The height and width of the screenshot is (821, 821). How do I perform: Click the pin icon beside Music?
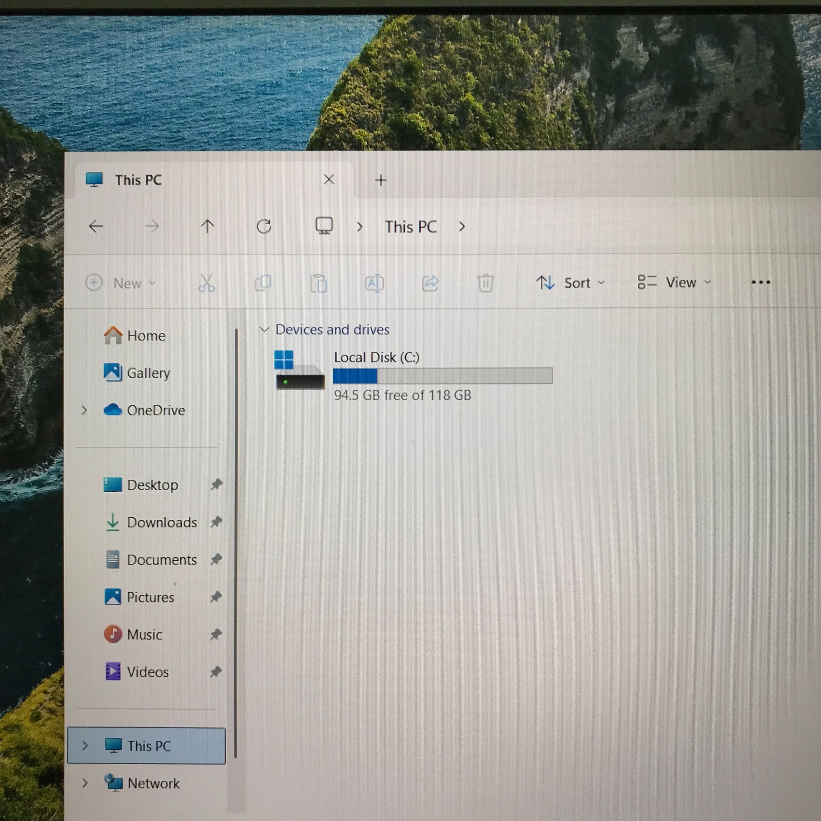(x=216, y=635)
